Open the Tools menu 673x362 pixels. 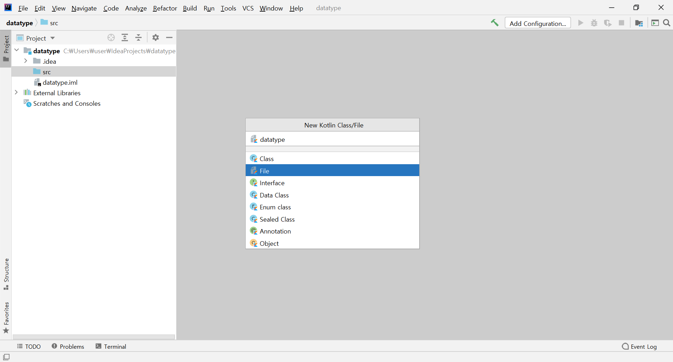point(228,8)
